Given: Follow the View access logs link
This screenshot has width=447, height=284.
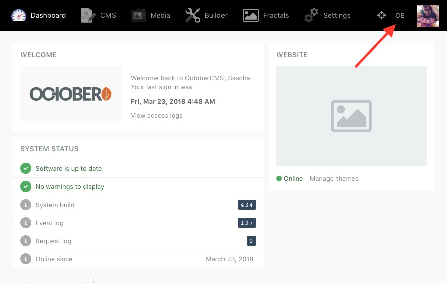Looking at the screenshot, I should (157, 115).
